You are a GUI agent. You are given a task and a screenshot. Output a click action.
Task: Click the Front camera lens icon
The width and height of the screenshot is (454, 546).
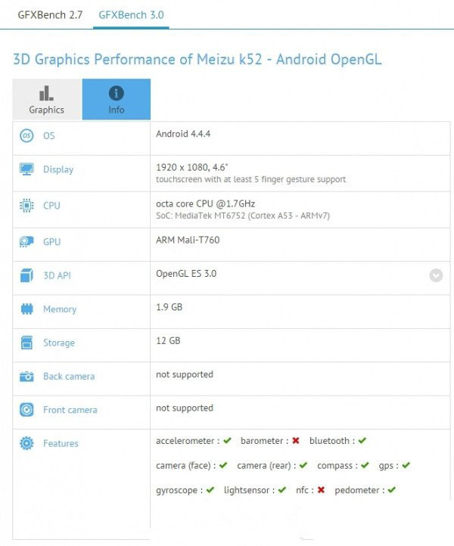point(27,410)
